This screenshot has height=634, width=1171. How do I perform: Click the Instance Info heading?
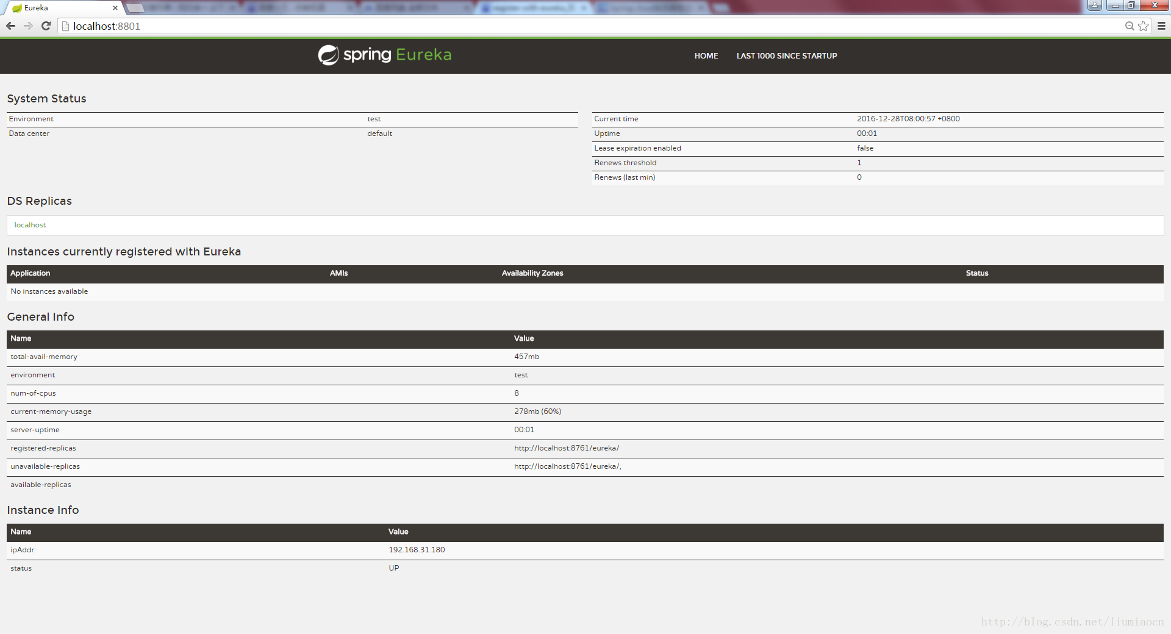click(43, 510)
